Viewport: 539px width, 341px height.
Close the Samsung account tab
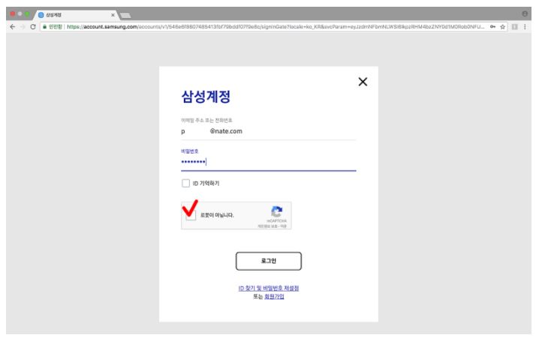pos(113,15)
